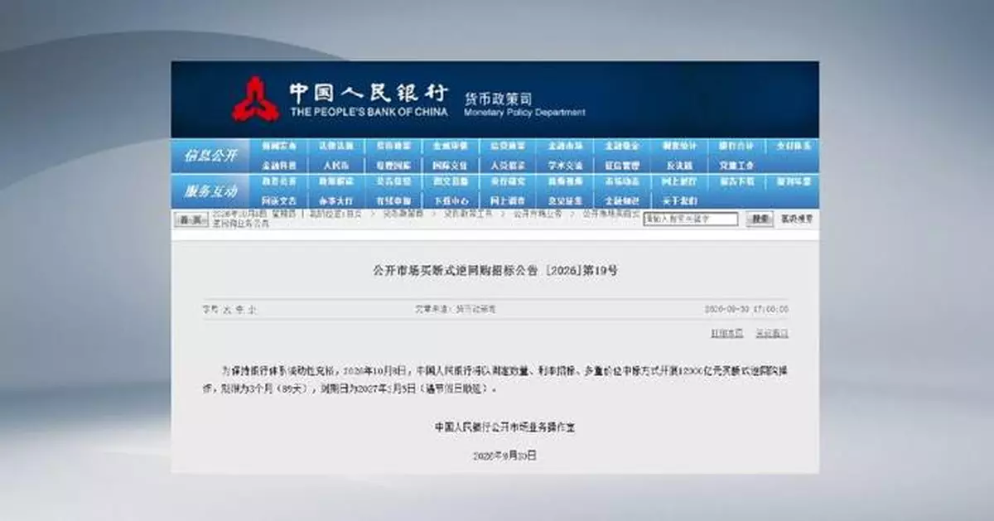This screenshot has width=994, height=521.
Task: Open the 人员招录 menu link
Action: point(508,165)
